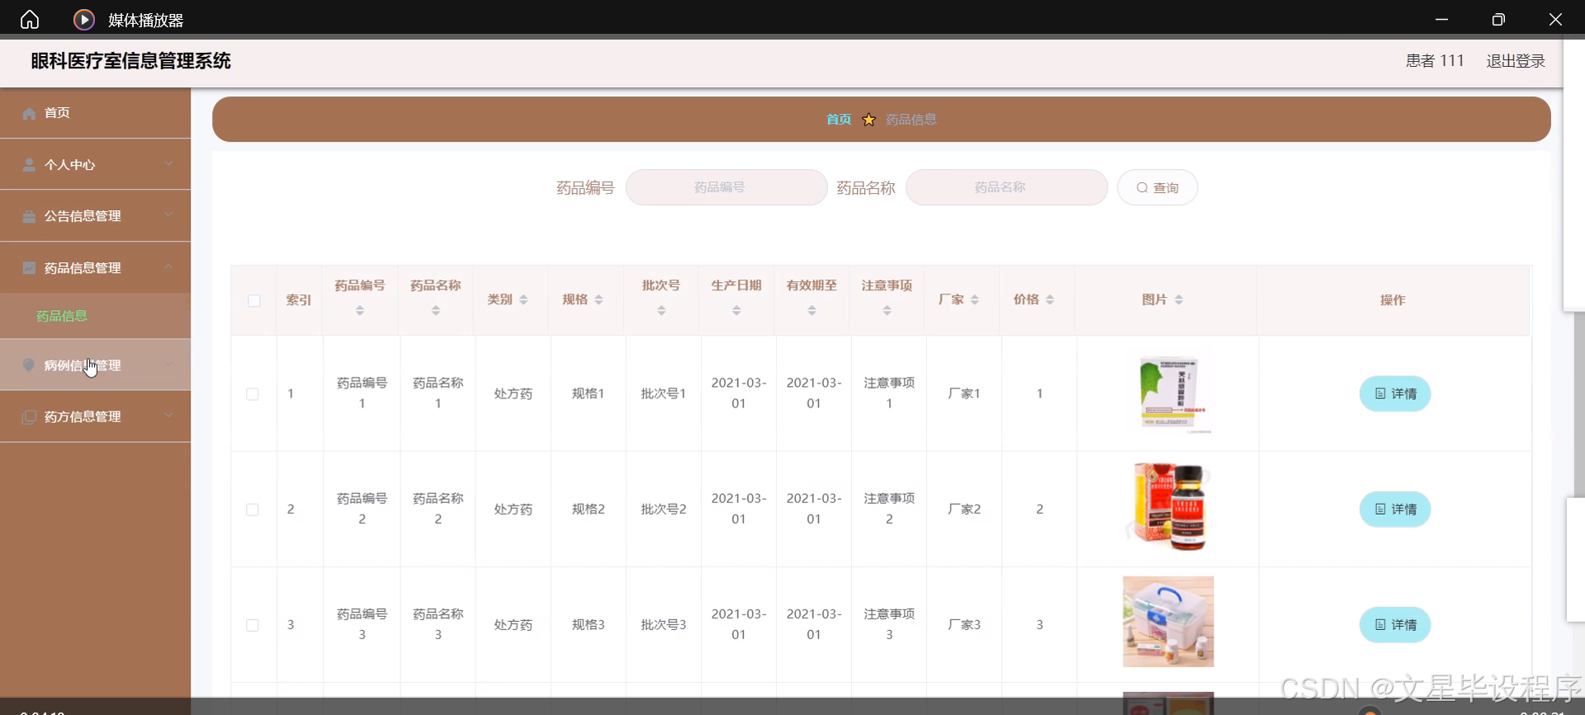Open 详情 for 药品名称2 row
The image size is (1585, 715).
coord(1395,509)
